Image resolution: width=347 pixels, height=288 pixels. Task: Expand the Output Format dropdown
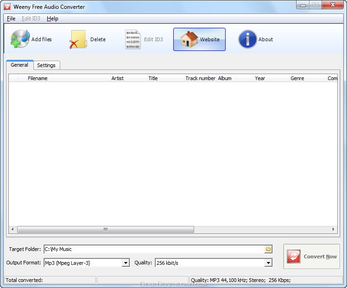tap(126, 263)
